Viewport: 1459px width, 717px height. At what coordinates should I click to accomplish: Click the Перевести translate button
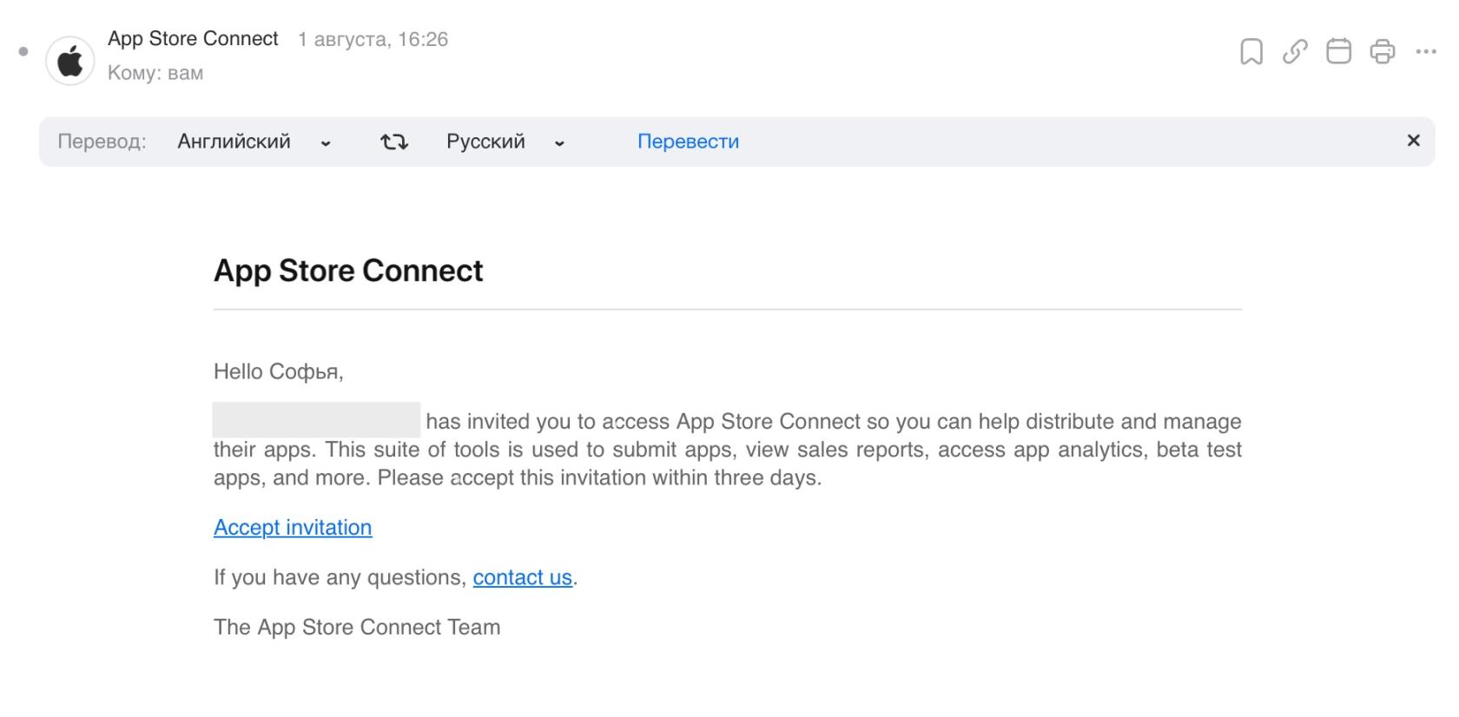tap(688, 142)
